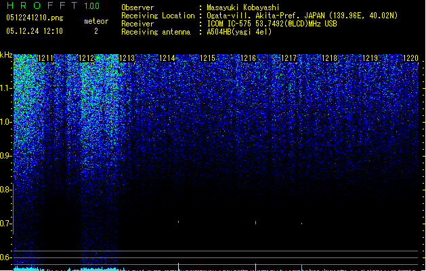
Task: Click the 1212 time marker
Action: tap(87, 58)
